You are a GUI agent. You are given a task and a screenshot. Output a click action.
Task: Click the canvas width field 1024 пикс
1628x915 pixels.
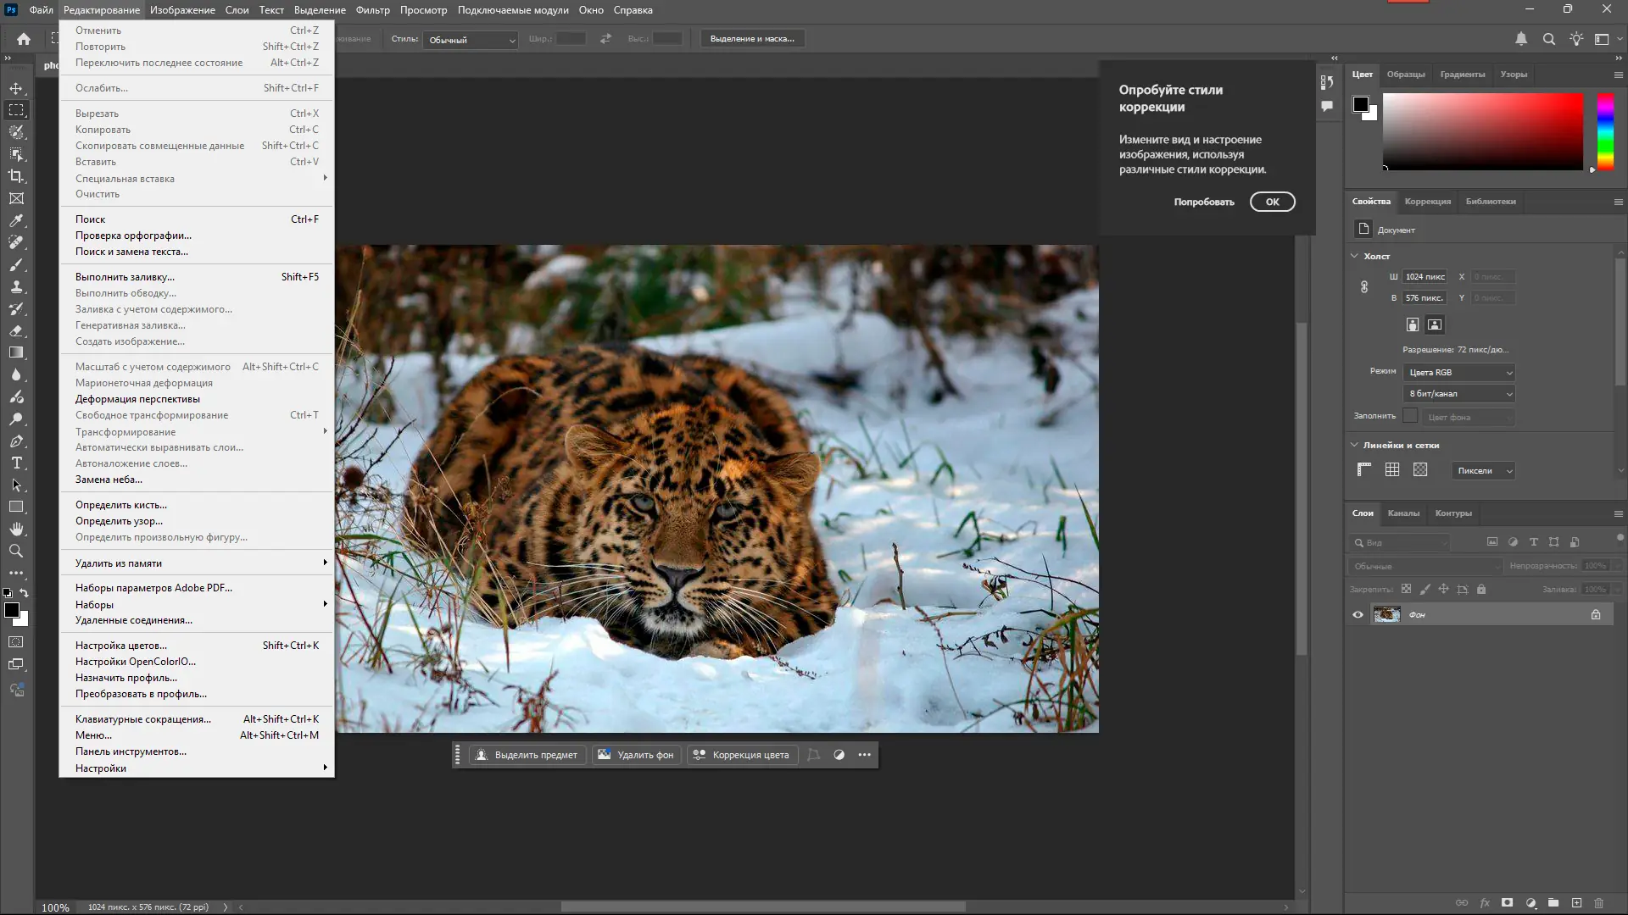click(x=1424, y=277)
